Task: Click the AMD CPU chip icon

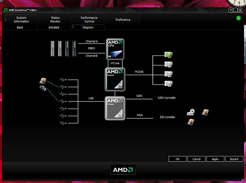Action: coord(115,49)
